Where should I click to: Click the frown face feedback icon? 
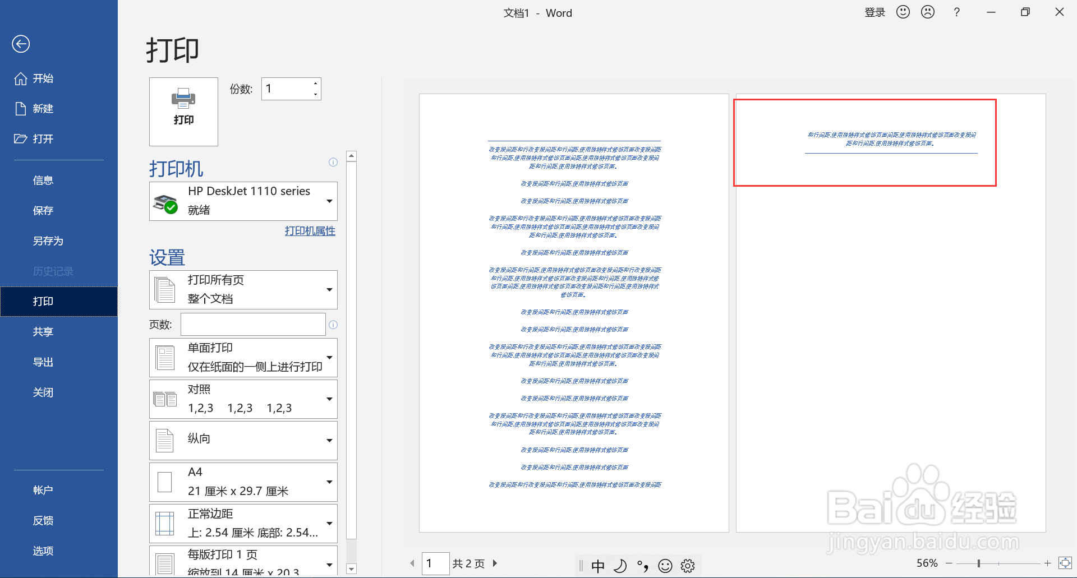click(928, 12)
